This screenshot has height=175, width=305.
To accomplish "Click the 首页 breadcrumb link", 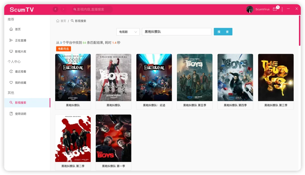I will tap(63, 21).
